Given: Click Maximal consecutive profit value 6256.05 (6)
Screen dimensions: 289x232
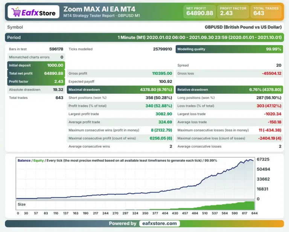Looking at the screenshot, I should pos(161,138).
